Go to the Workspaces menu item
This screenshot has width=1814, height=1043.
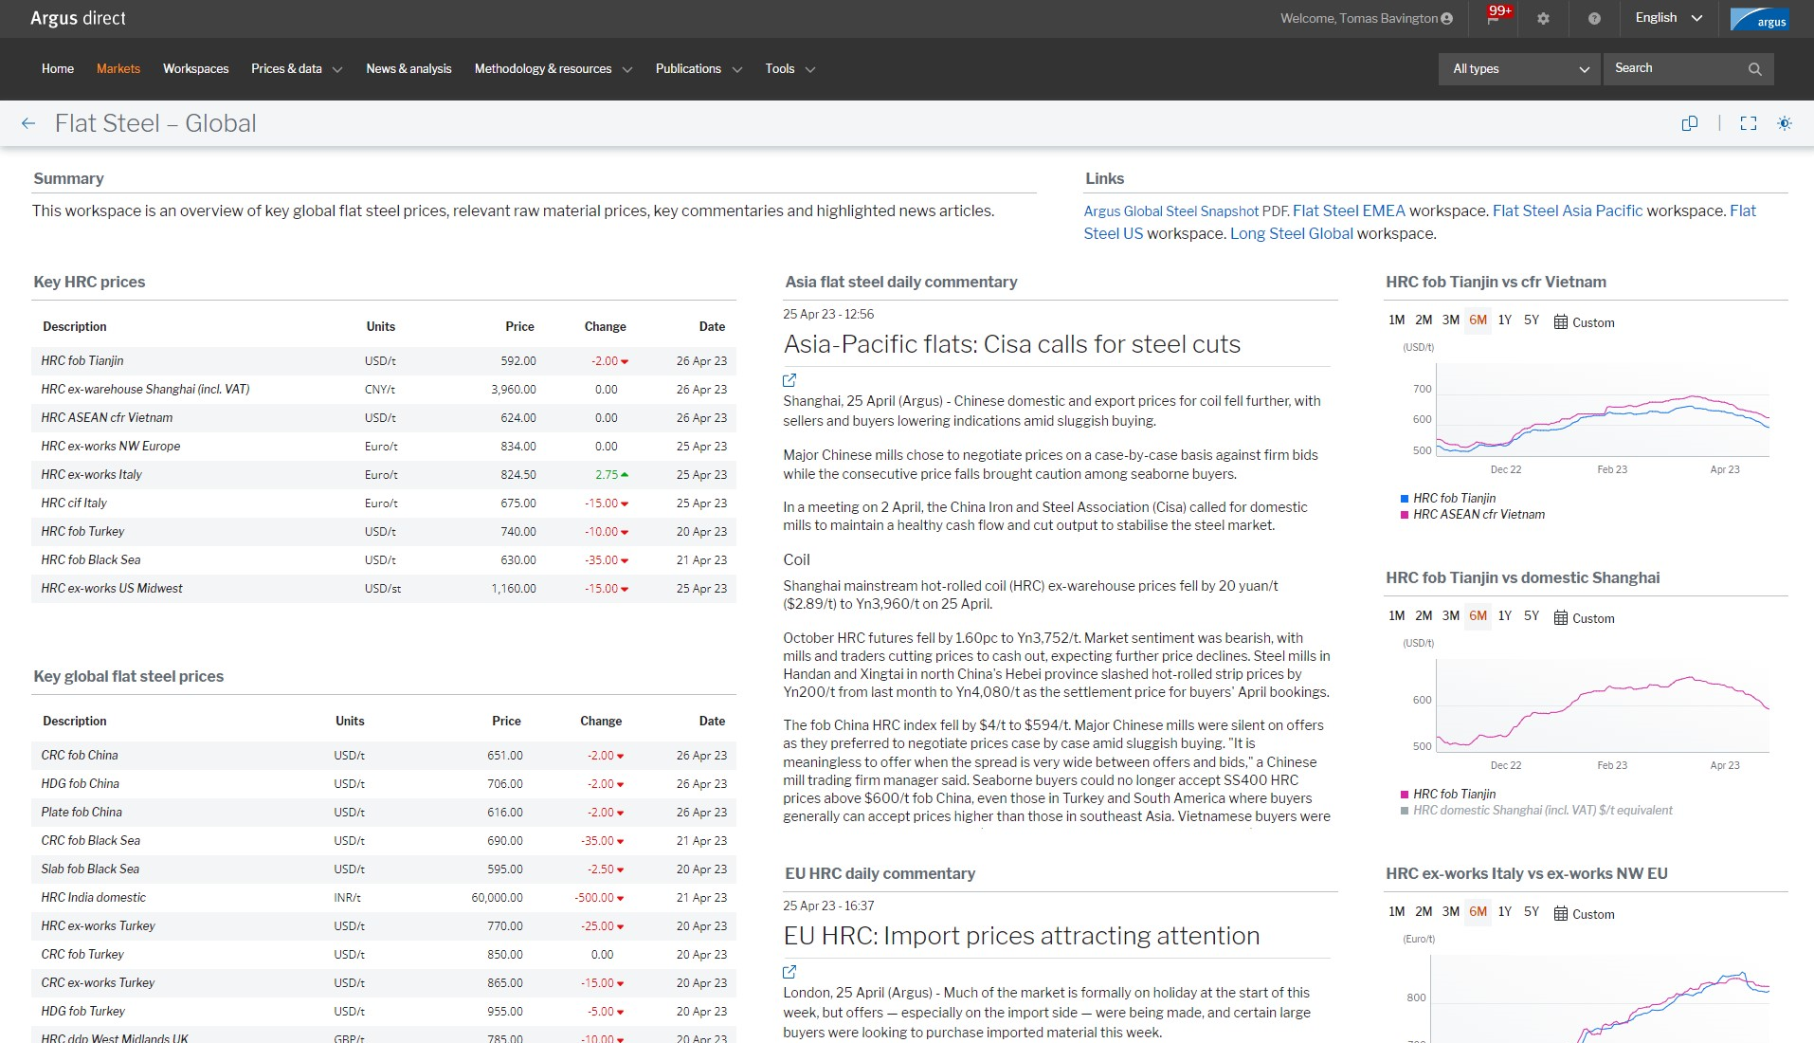pyautogui.click(x=195, y=69)
